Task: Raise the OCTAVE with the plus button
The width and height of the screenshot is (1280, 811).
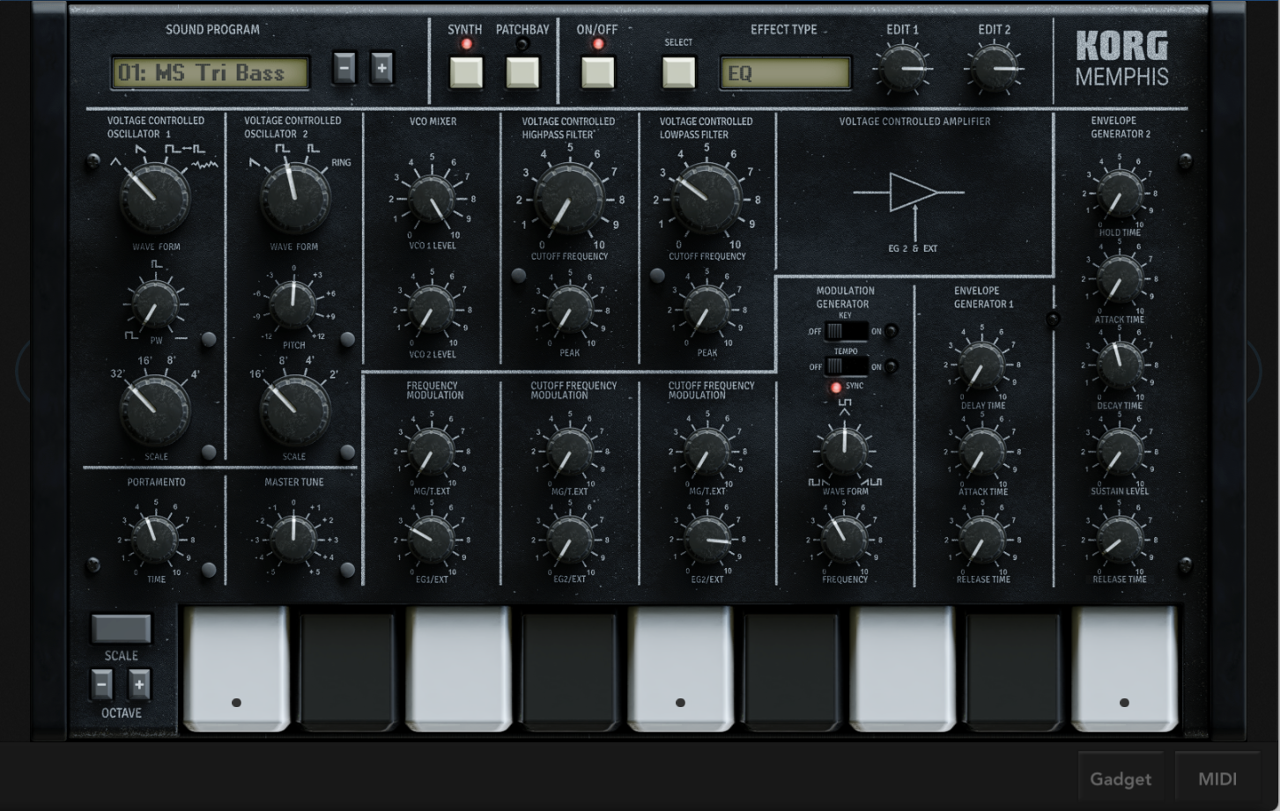Action: [139, 684]
